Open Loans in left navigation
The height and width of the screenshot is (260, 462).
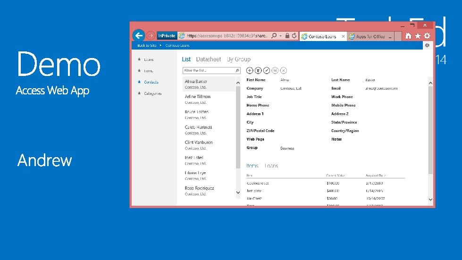click(149, 59)
